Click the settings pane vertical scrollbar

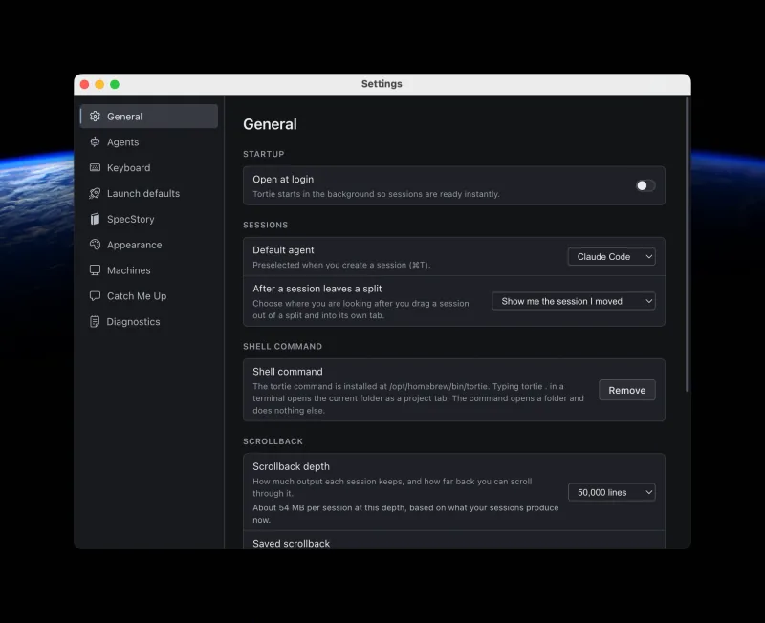click(687, 244)
